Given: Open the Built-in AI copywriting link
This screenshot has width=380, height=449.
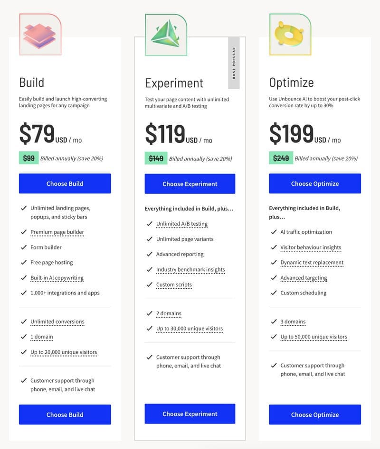Looking at the screenshot, I should [x=57, y=277].
